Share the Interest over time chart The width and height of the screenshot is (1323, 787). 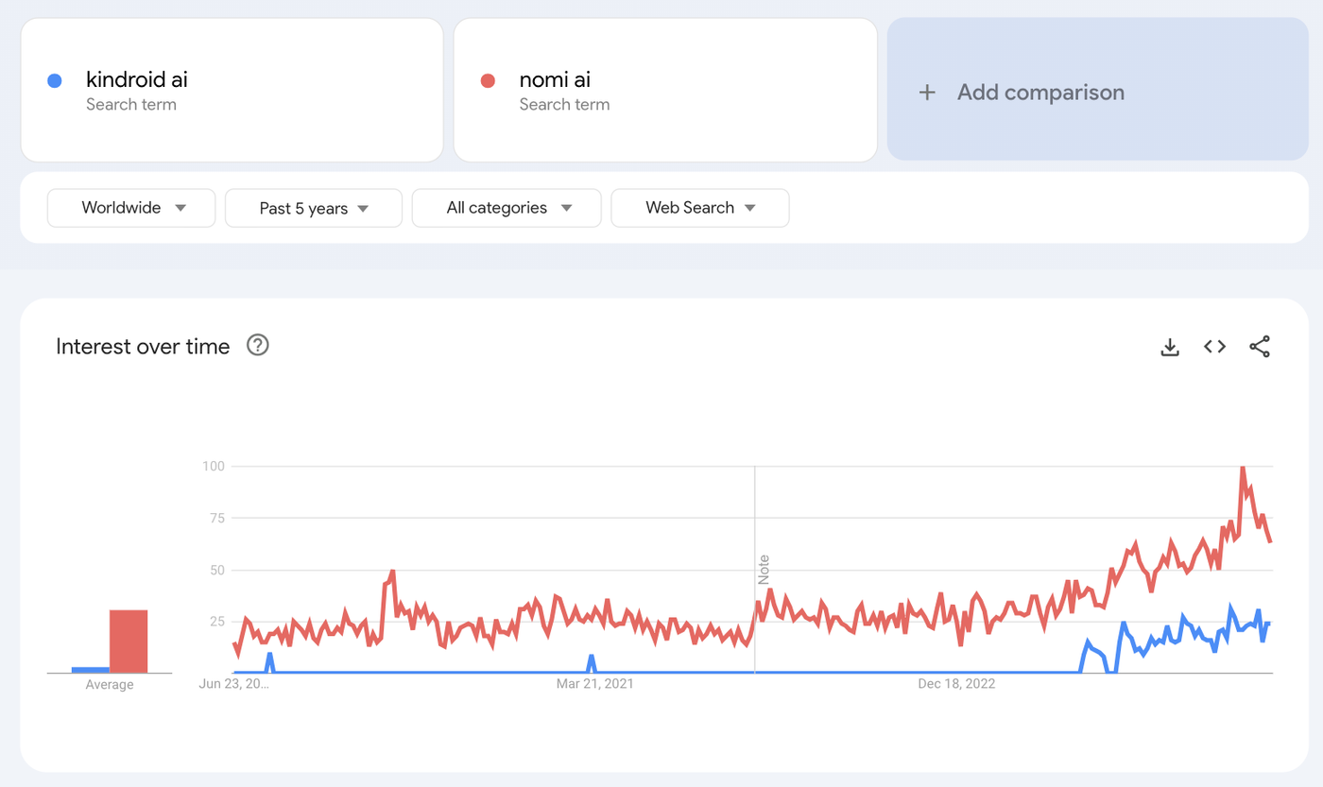1260,347
